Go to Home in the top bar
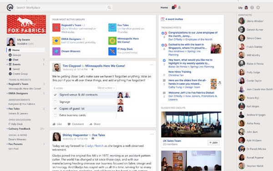 tap(164, 7)
